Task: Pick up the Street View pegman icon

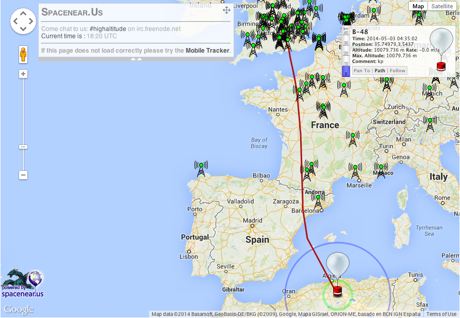Action: click(x=23, y=54)
